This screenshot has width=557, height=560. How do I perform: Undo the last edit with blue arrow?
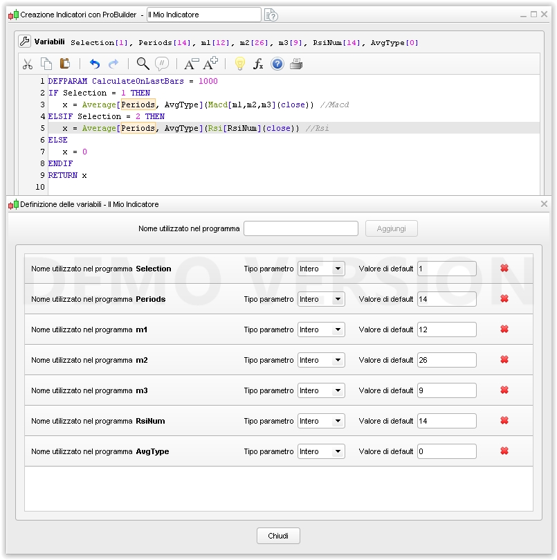tap(95, 64)
